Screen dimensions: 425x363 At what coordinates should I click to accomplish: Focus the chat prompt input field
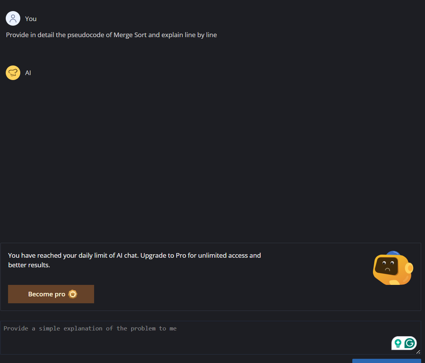click(211, 338)
